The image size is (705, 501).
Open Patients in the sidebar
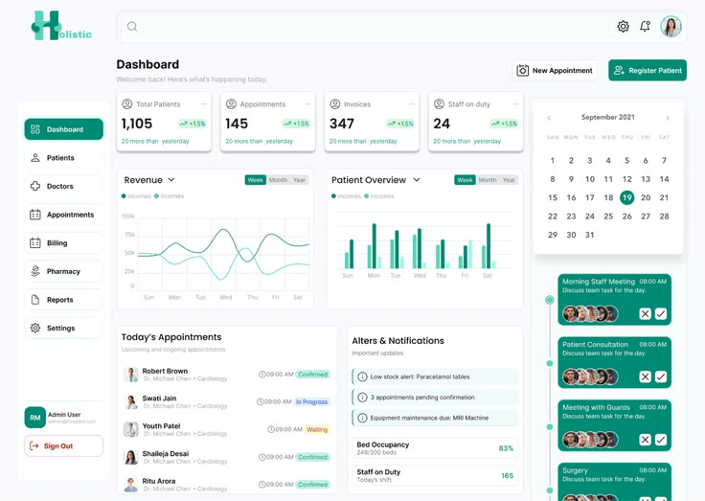[63, 158]
